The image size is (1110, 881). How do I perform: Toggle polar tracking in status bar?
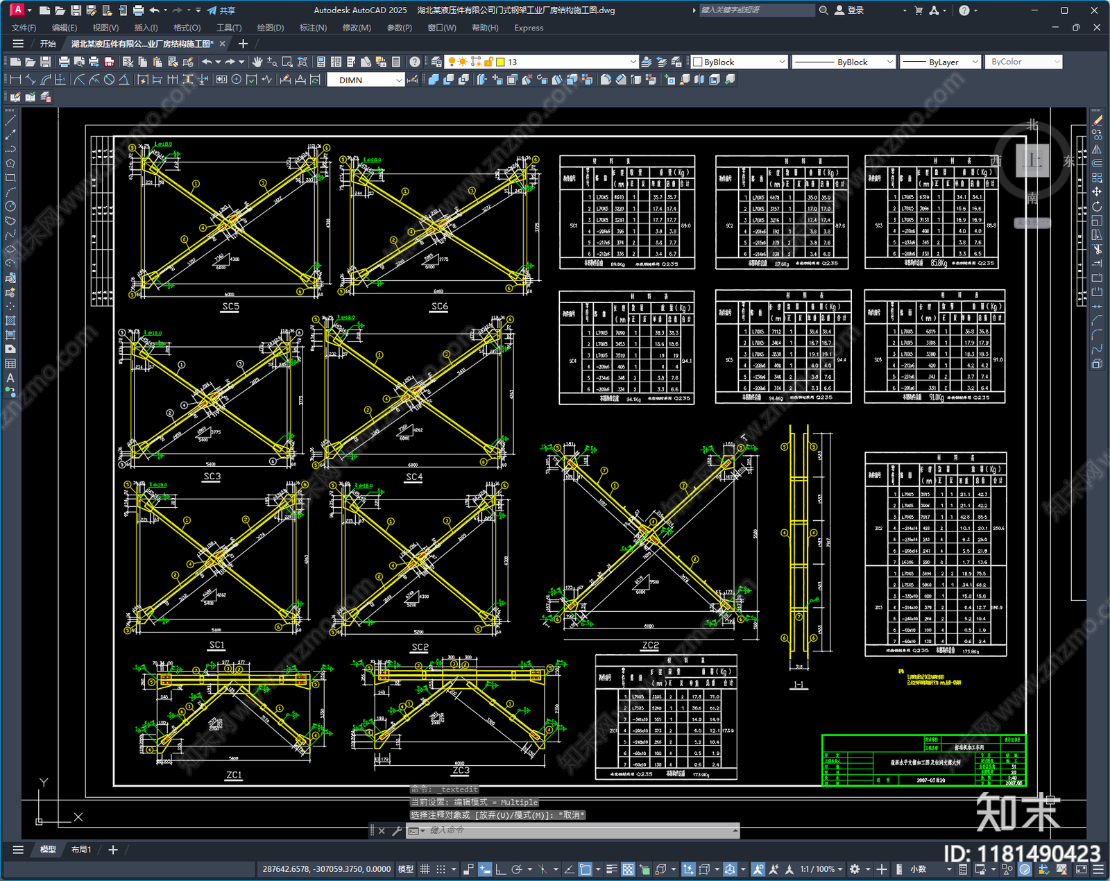517,869
